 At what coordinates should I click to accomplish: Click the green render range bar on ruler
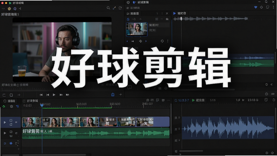pyautogui.click(x=77, y=108)
